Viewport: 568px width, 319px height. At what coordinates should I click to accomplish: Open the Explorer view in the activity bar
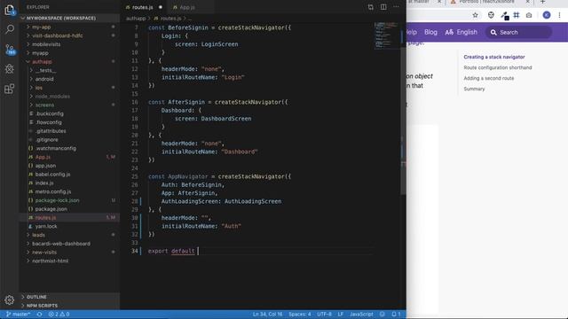pyautogui.click(x=10, y=10)
